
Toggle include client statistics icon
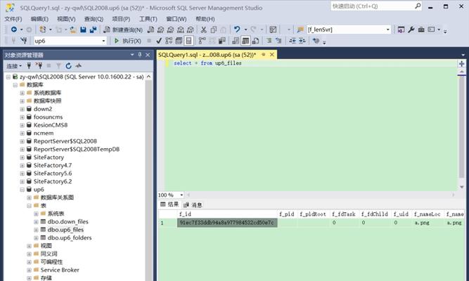click(222, 41)
